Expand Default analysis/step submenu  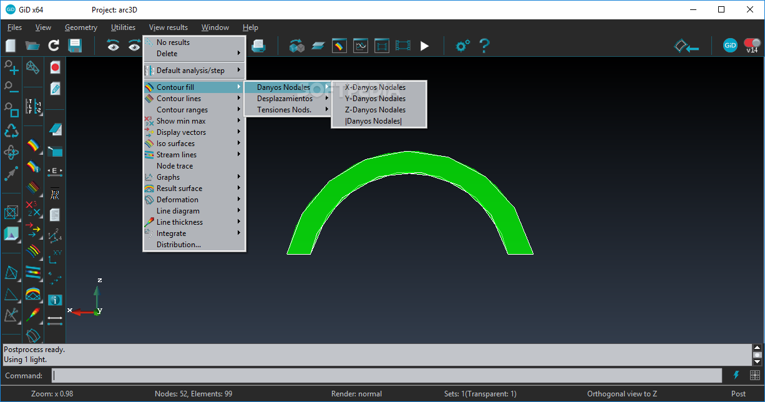coord(194,71)
